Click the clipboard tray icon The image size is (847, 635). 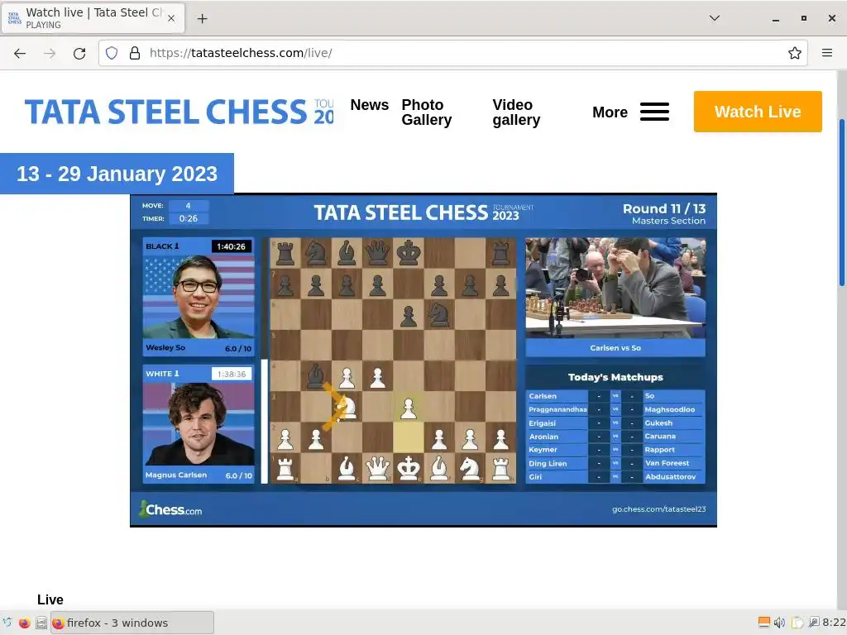point(797,623)
